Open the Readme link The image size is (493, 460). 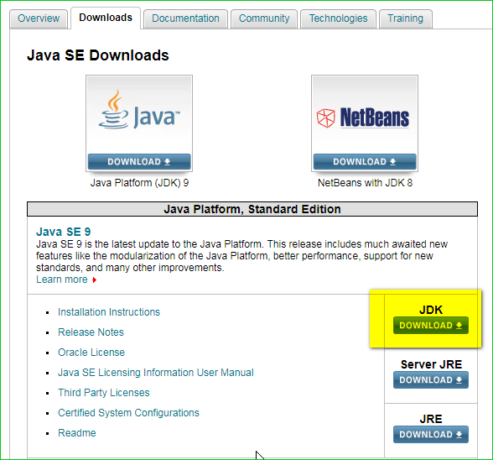[x=77, y=433]
